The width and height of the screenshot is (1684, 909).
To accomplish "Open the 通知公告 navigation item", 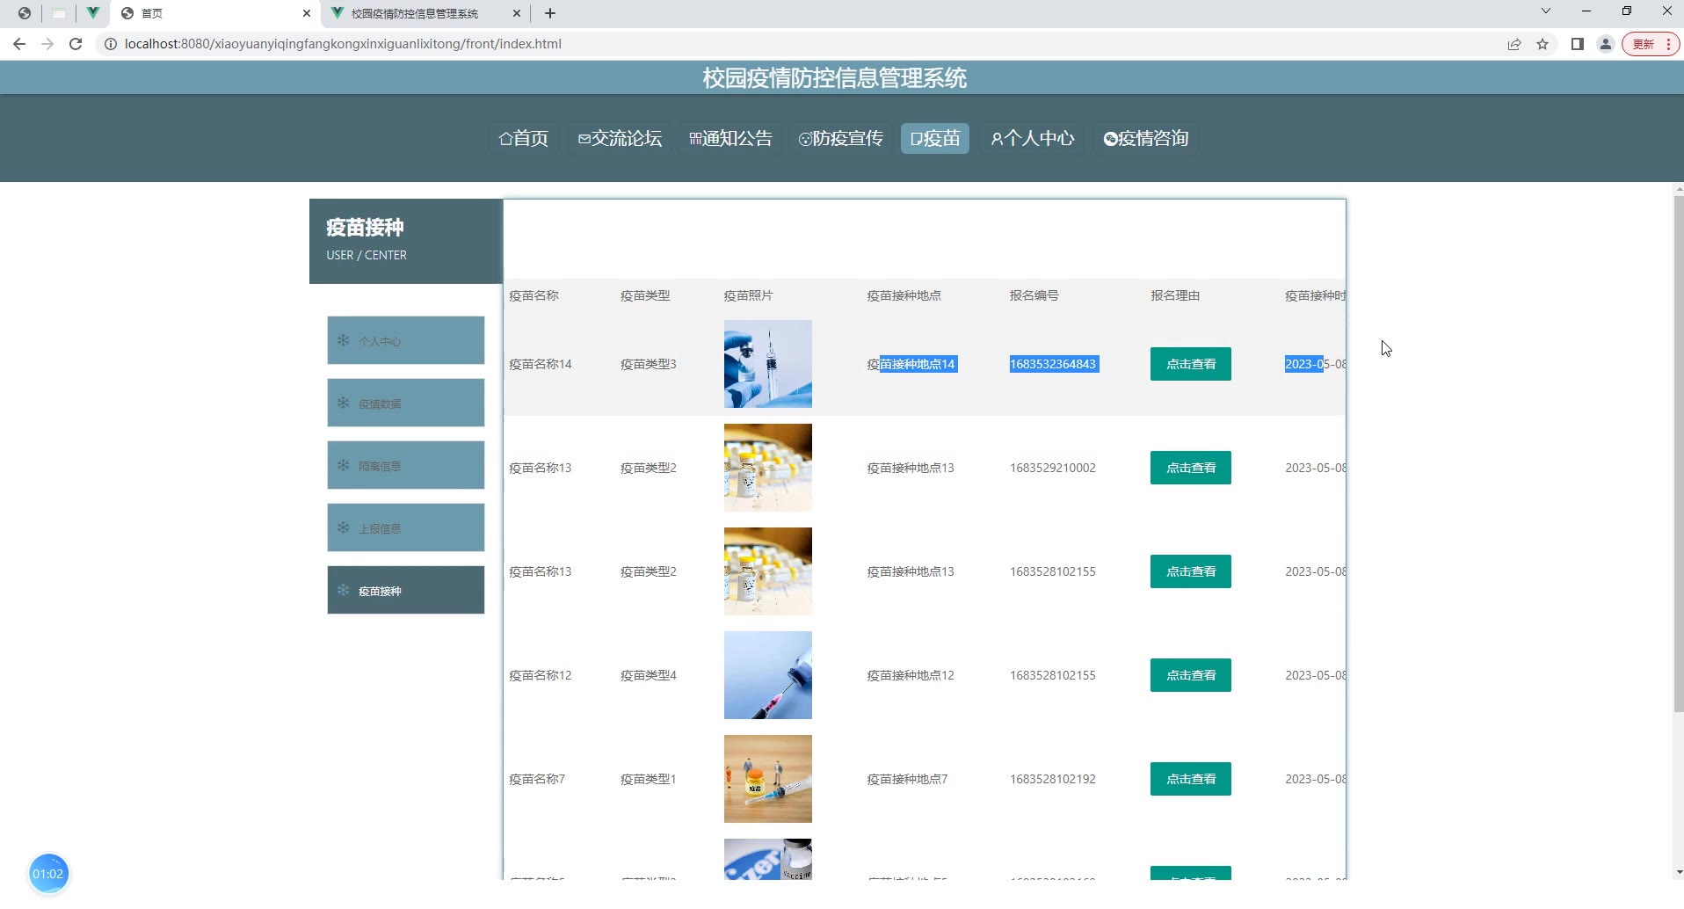I will tap(731, 138).
